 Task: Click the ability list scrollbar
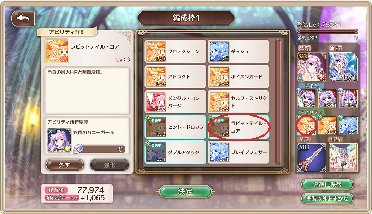278,102
